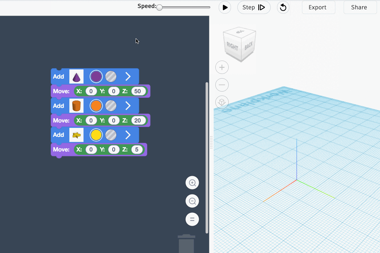Click the trash can icon
The height and width of the screenshot is (253, 380).
pyautogui.click(x=186, y=244)
